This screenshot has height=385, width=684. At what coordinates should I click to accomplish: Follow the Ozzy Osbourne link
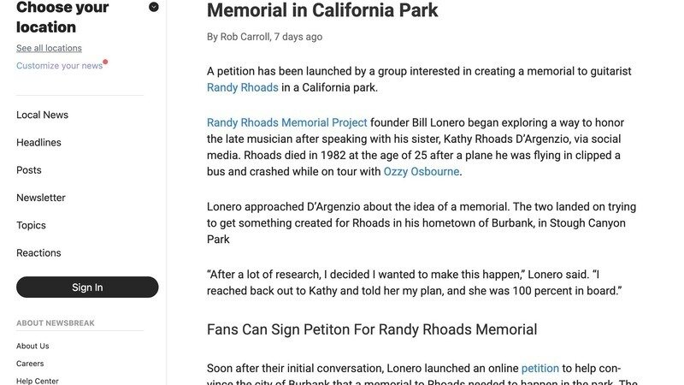click(422, 171)
